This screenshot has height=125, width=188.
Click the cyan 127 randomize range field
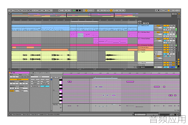tap(45, 86)
